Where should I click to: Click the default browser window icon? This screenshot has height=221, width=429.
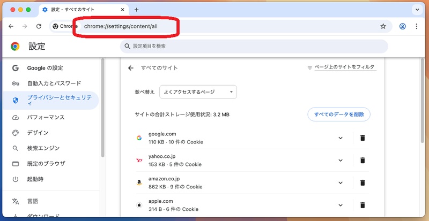(x=16, y=164)
